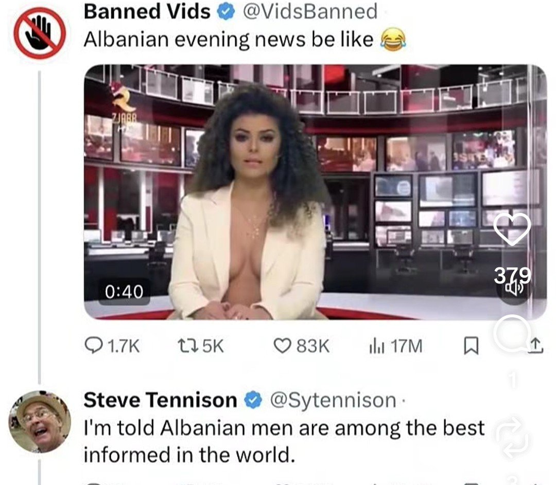Tap the overlay repost arrows icon
556x485 pixels.
pos(512,437)
